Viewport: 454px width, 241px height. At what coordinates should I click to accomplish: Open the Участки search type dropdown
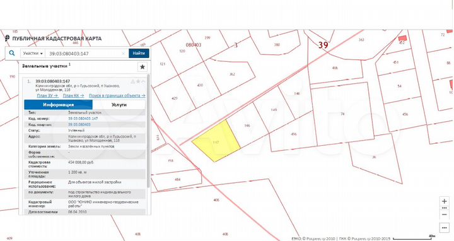click(33, 54)
